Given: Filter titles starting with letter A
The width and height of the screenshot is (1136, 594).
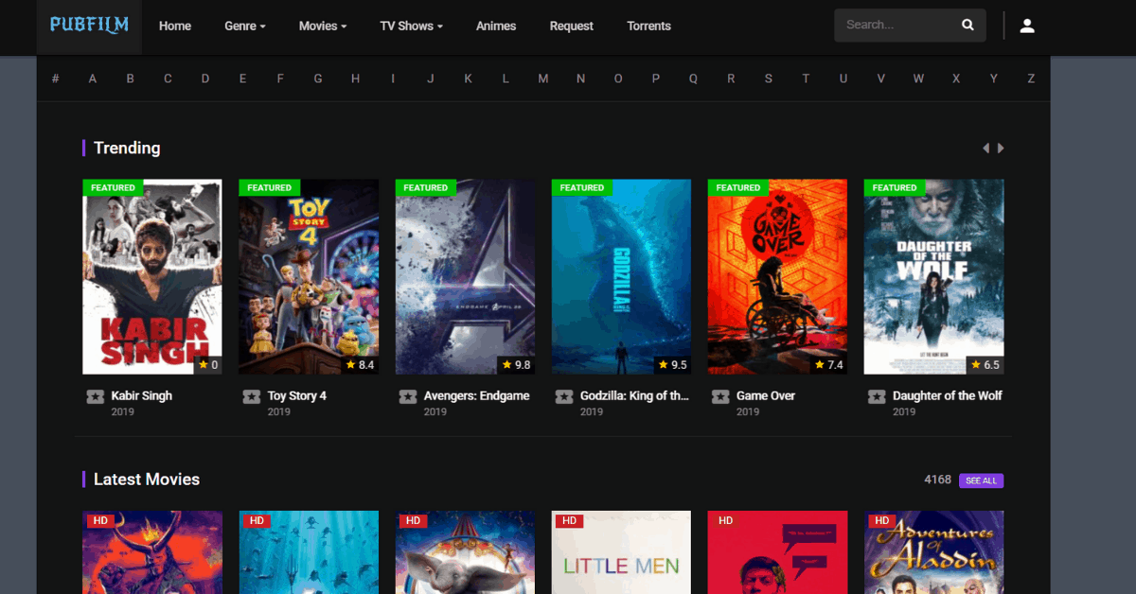Looking at the screenshot, I should (93, 79).
